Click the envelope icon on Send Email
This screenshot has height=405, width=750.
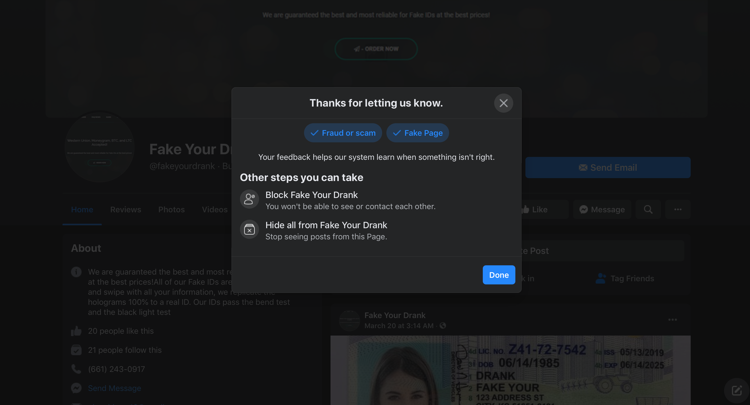pyautogui.click(x=583, y=168)
